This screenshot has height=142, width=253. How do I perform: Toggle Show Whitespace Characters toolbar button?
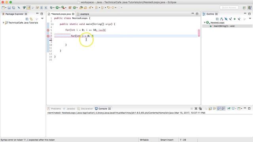(x=46, y=7)
